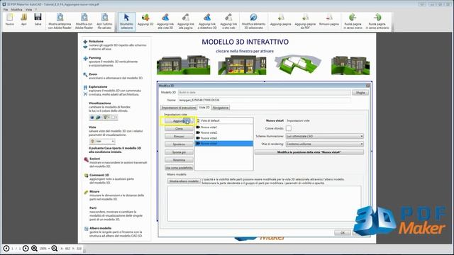454x255 pixels.
Task: Open the File menu
Action: coord(6,9)
